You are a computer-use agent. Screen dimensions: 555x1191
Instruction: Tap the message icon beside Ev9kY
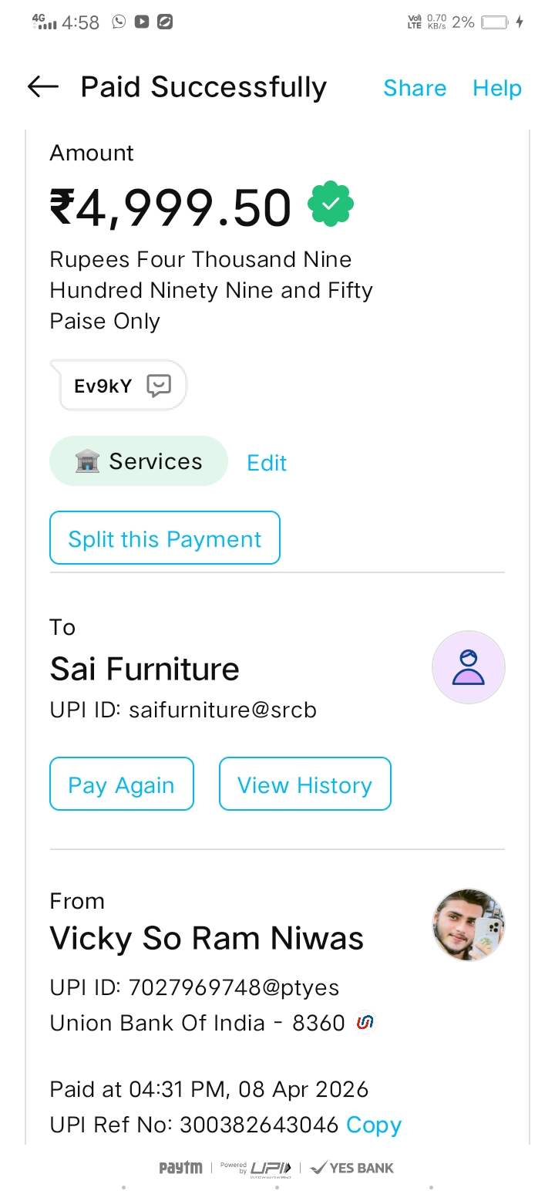(159, 386)
